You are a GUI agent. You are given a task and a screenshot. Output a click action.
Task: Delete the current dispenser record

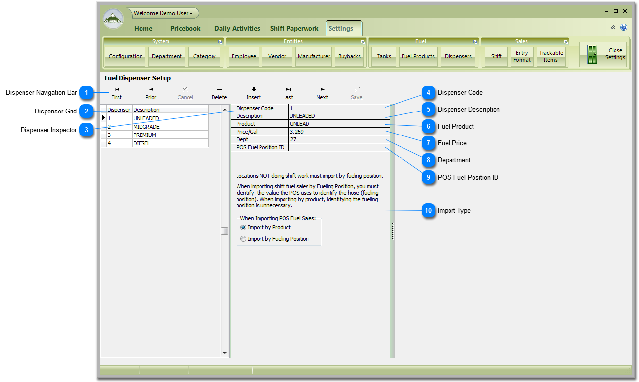point(219,93)
